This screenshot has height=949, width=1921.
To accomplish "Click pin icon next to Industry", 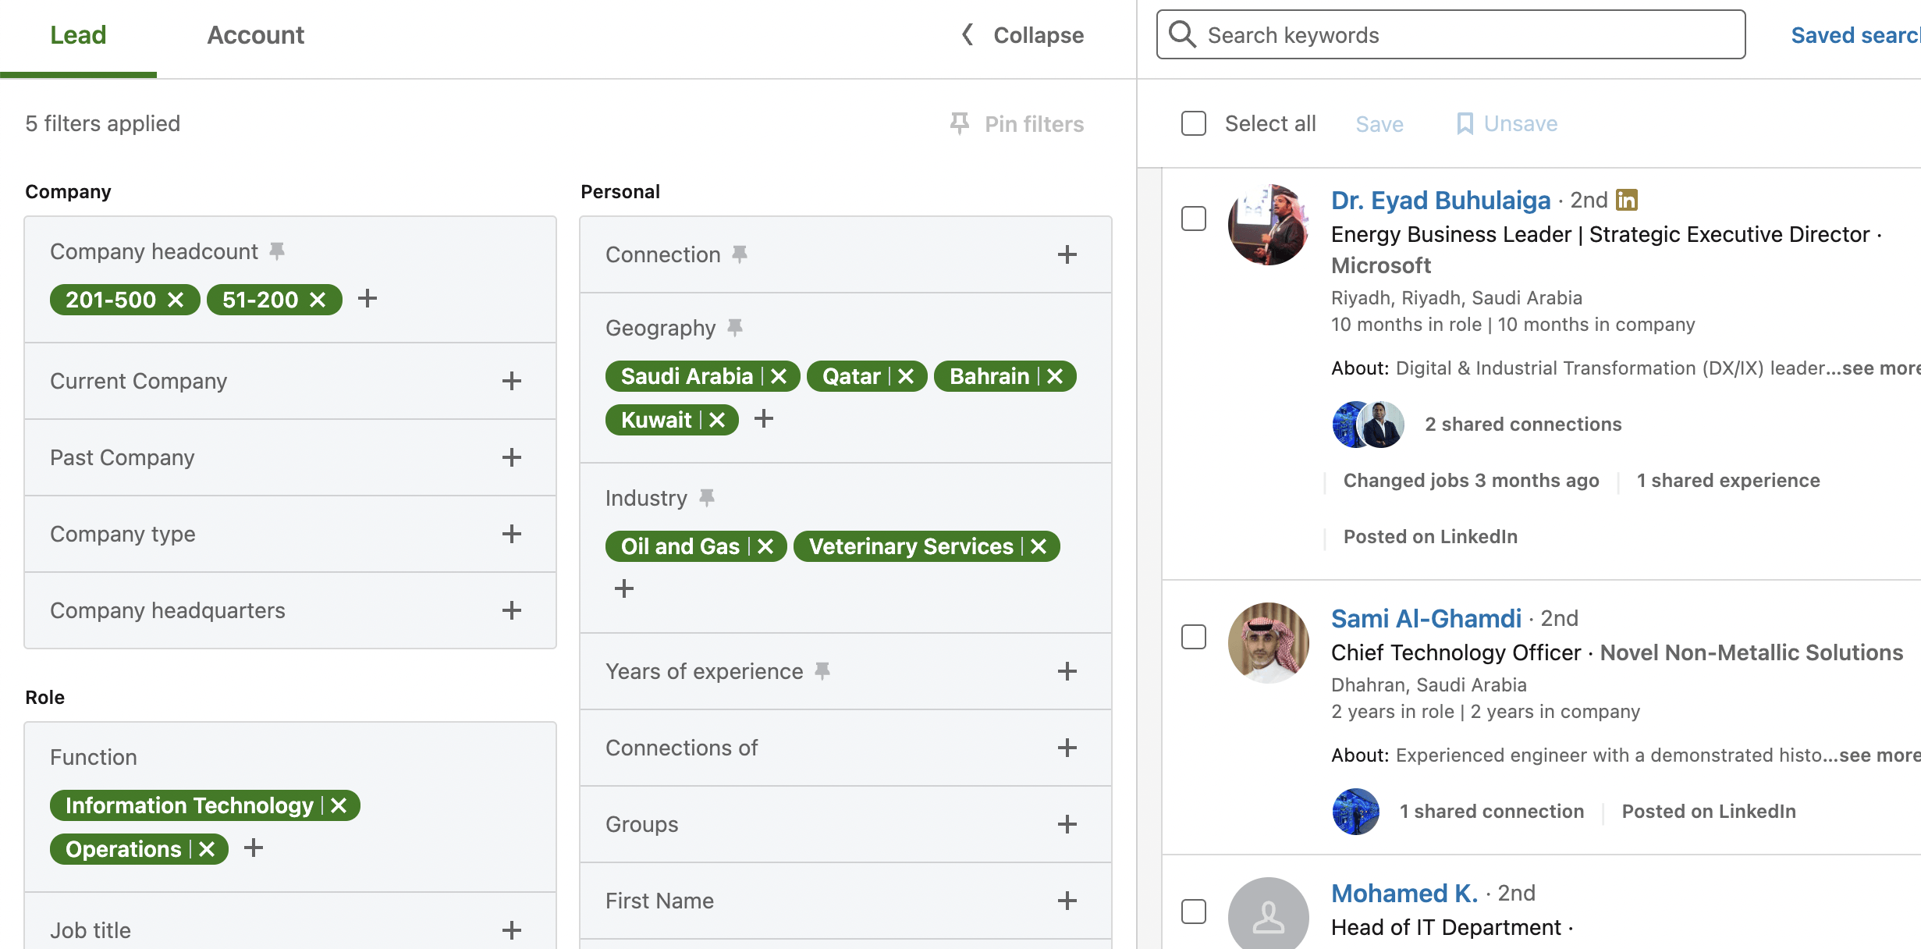I will coord(707,498).
